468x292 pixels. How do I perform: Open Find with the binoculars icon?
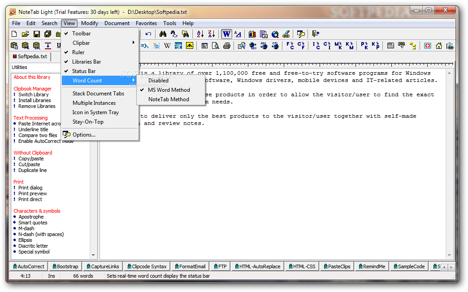pyautogui.click(x=163, y=34)
